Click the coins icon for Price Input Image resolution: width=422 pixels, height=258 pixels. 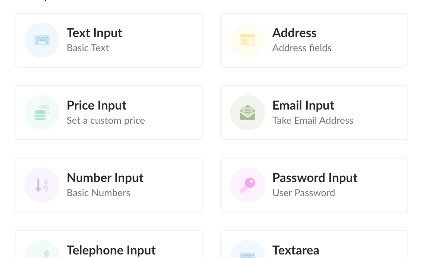click(x=42, y=113)
